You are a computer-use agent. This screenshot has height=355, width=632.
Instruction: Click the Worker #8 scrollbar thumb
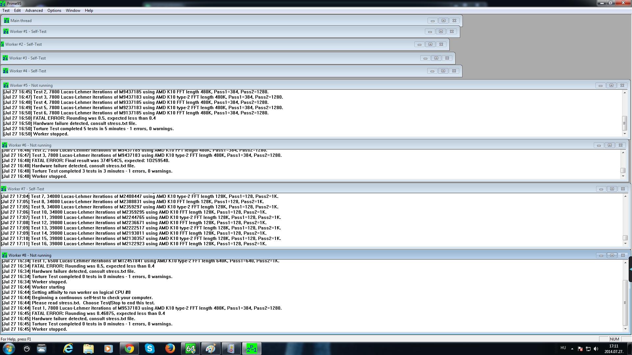point(625,302)
